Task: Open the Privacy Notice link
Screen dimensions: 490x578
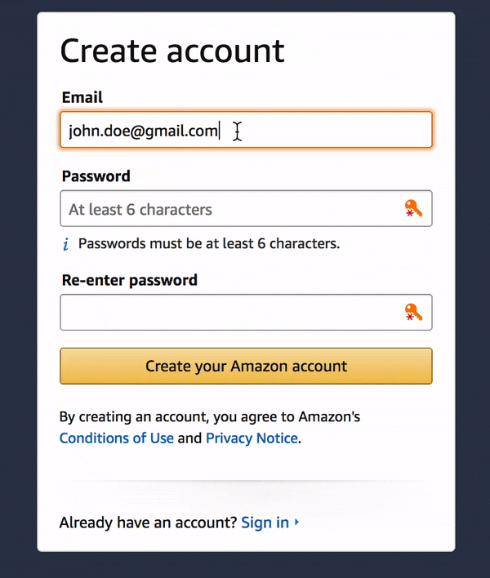Action: (x=252, y=438)
